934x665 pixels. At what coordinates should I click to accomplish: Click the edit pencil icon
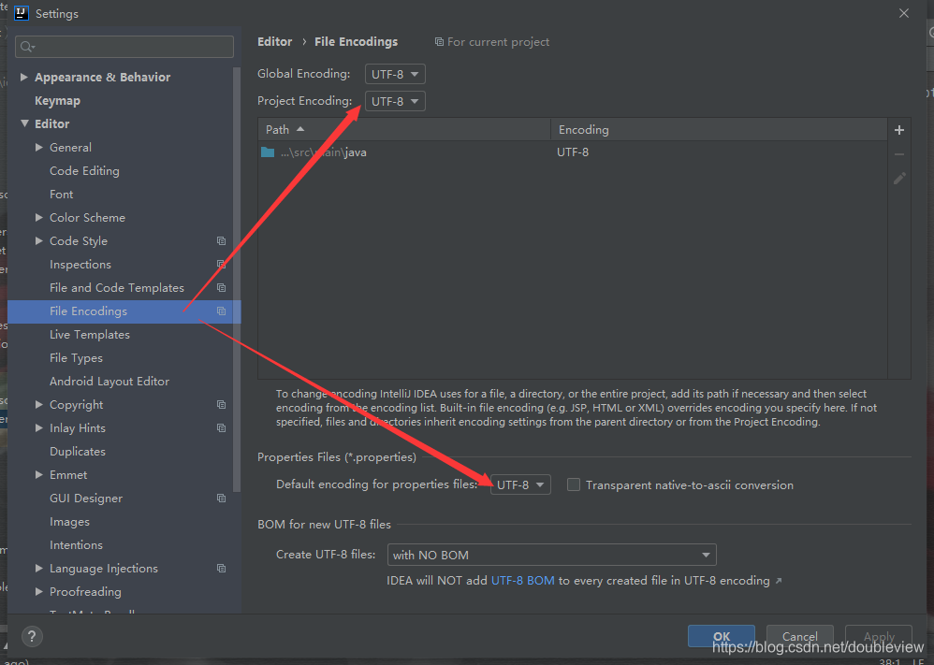pos(898,179)
